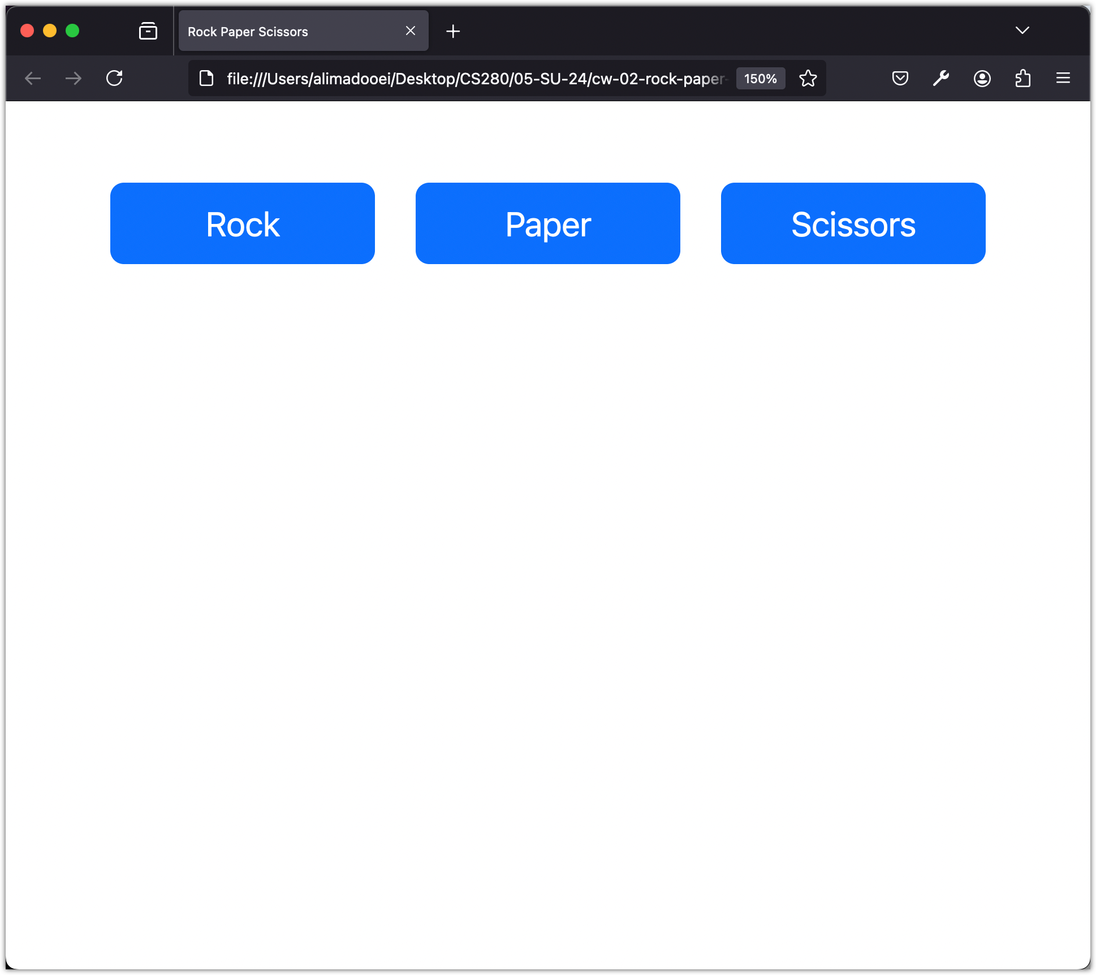The height and width of the screenshot is (975, 1096).
Task: Bookmark this page with the star icon
Action: pyautogui.click(x=808, y=78)
